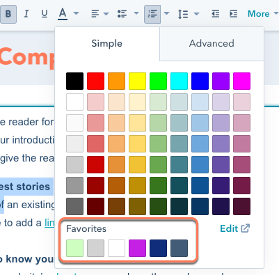The image size is (279, 275).
Task: Select the pale blue swatch in second row
Action: pos(200,102)
